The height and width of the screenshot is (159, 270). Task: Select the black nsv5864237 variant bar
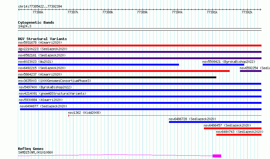click(x=117, y=77)
